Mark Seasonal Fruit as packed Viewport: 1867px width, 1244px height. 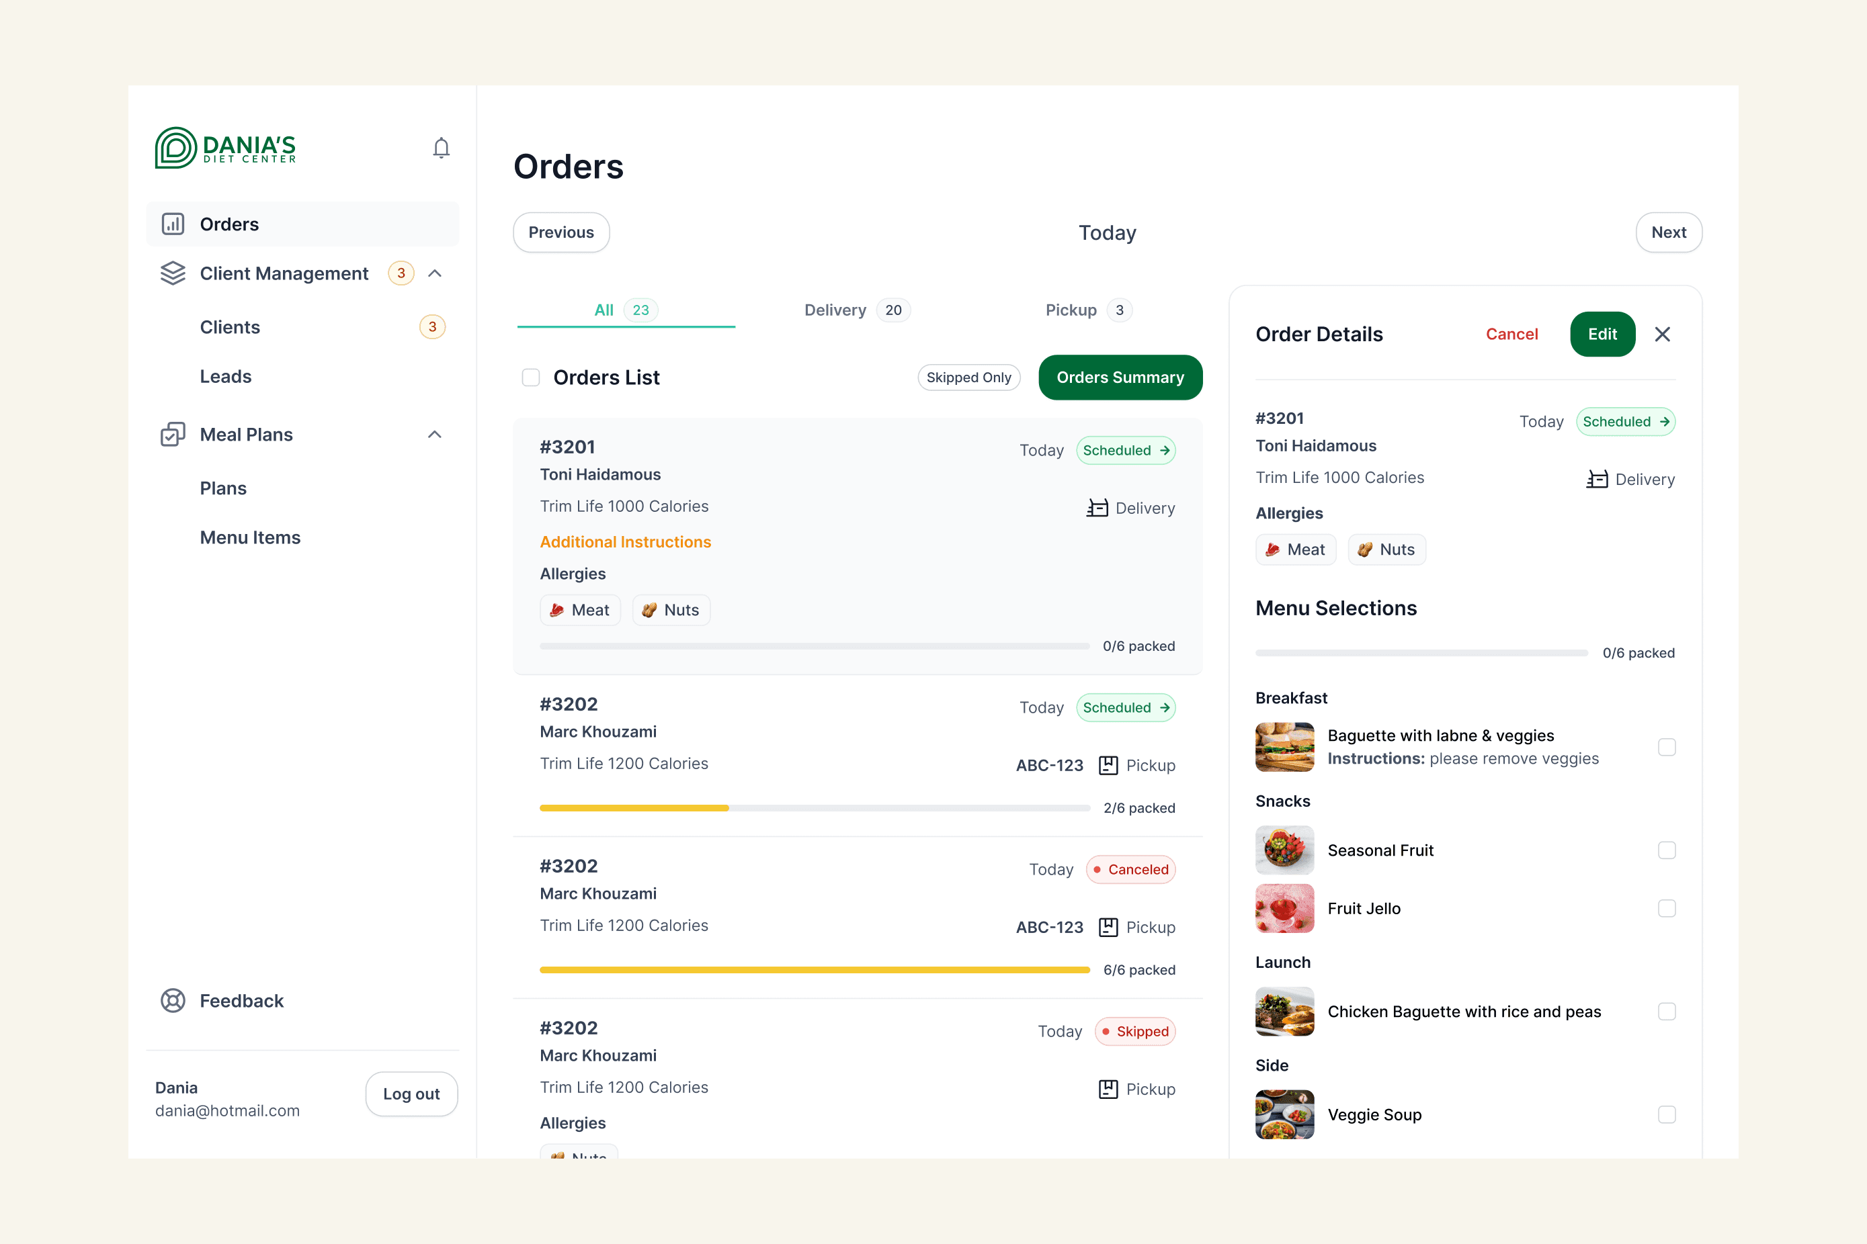click(x=1666, y=850)
